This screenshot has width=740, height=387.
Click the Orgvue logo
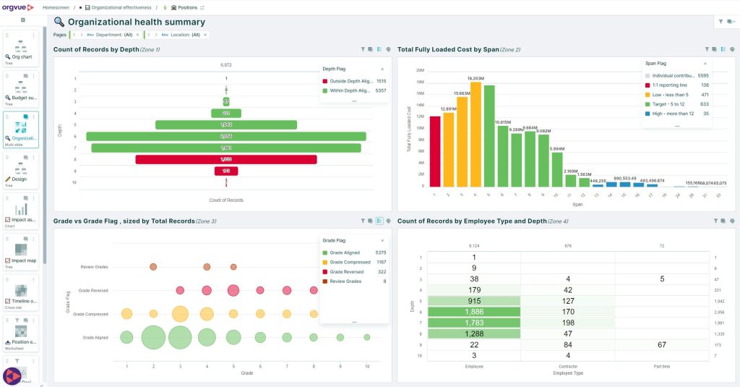tap(18, 7)
